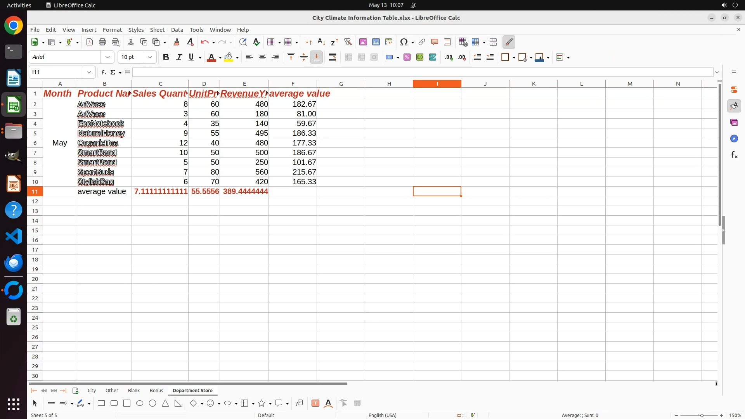The width and height of the screenshot is (745, 419).
Task: Click the Merge and Center Cells icon
Action: (348, 57)
